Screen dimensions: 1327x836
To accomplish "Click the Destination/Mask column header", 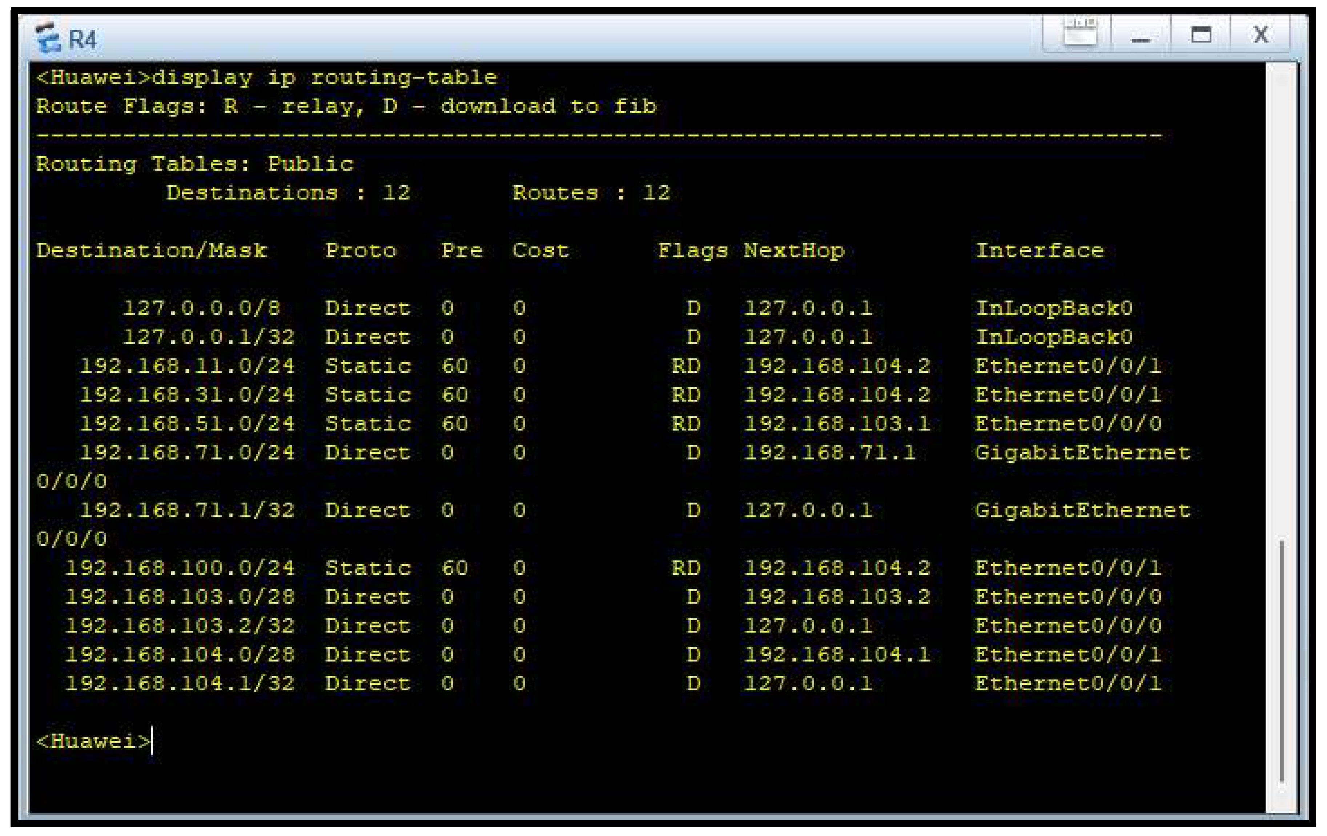I will [152, 250].
